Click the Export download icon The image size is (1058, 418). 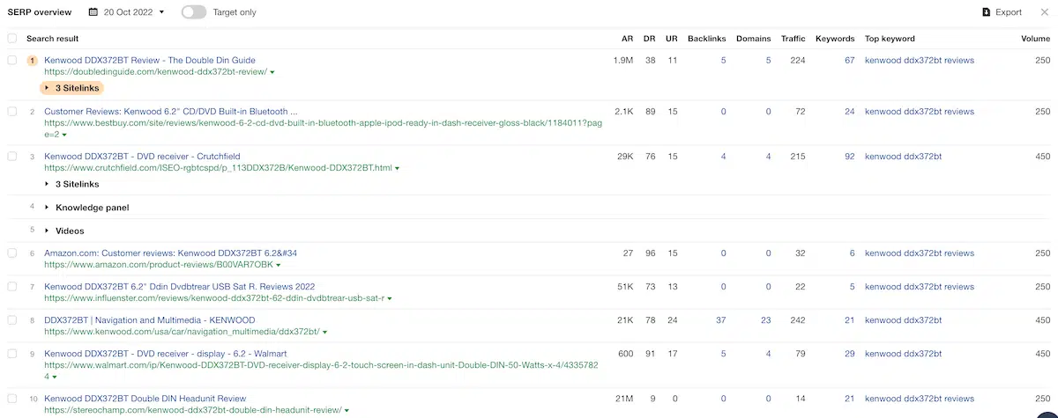(986, 12)
